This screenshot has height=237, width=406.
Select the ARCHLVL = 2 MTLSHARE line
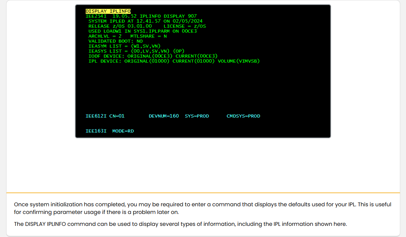coord(128,36)
